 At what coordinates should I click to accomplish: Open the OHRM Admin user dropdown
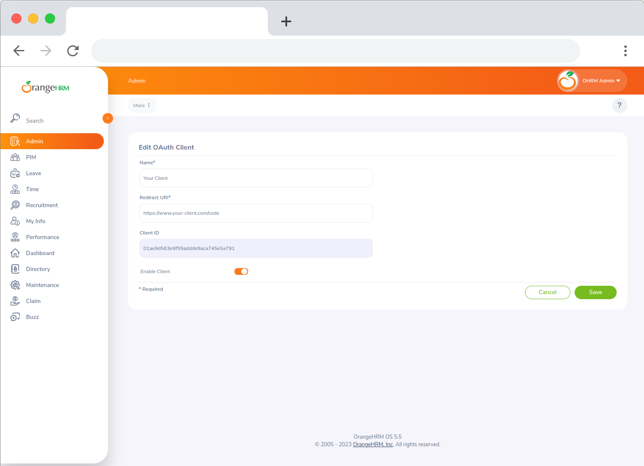601,81
